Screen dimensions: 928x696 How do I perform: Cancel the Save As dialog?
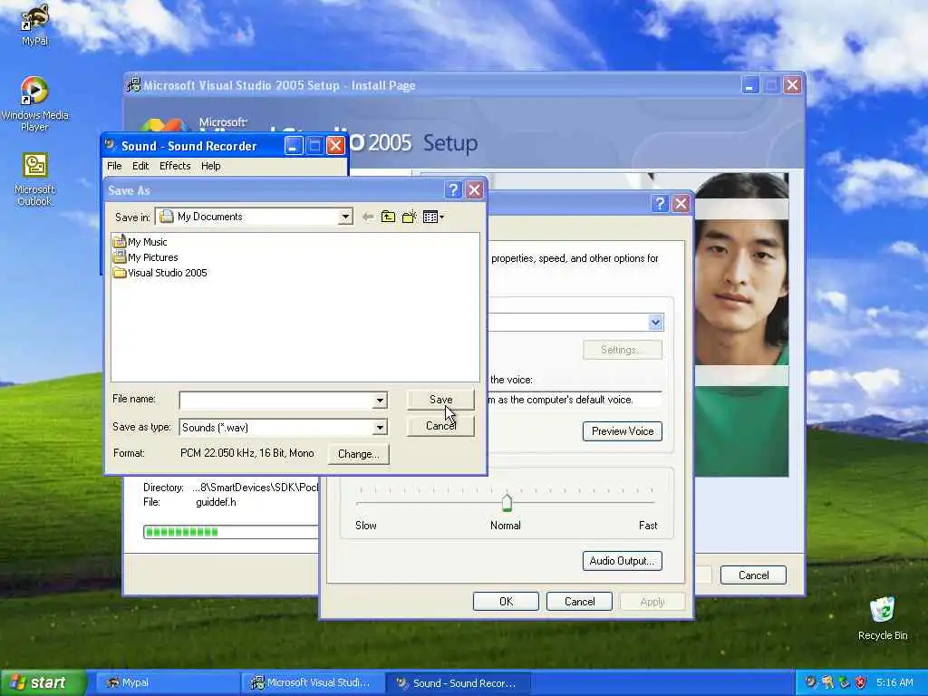pyautogui.click(x=441, y=426)
